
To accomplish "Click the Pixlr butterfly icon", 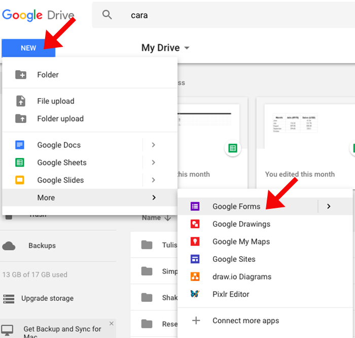I will (x=195, y=294).
